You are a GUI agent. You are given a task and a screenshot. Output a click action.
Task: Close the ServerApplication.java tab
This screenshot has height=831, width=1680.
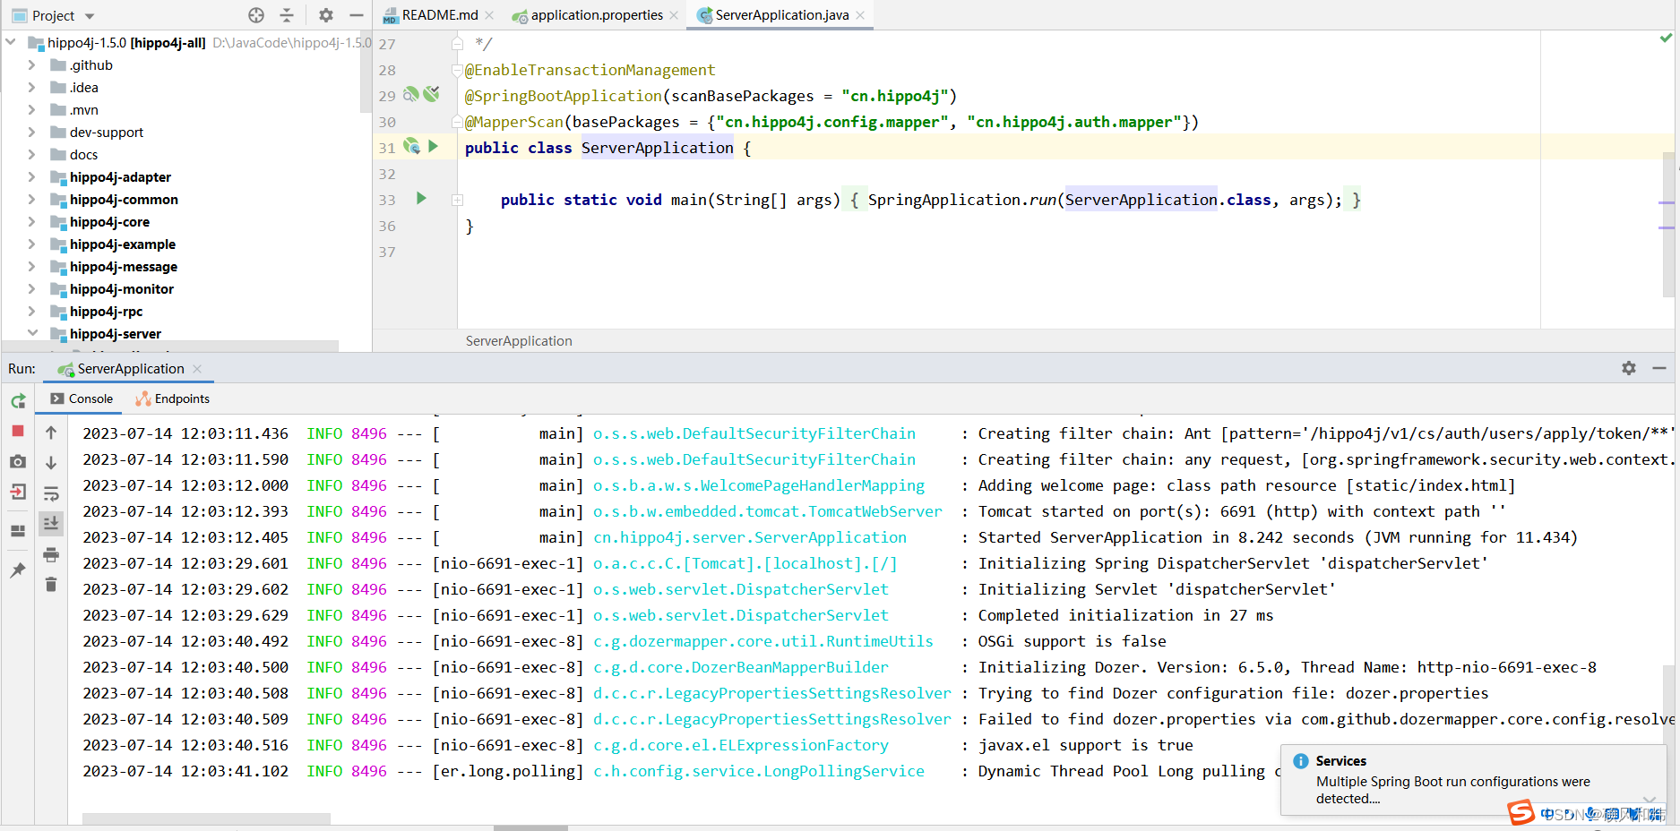coord(860,15)
